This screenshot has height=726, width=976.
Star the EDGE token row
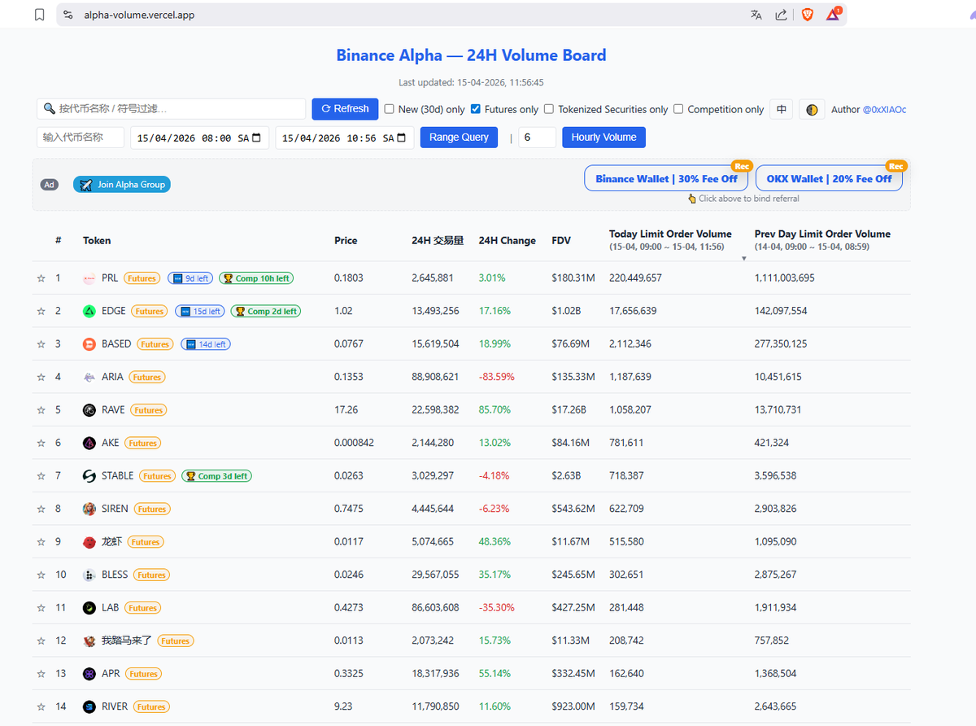pos(41,311)
